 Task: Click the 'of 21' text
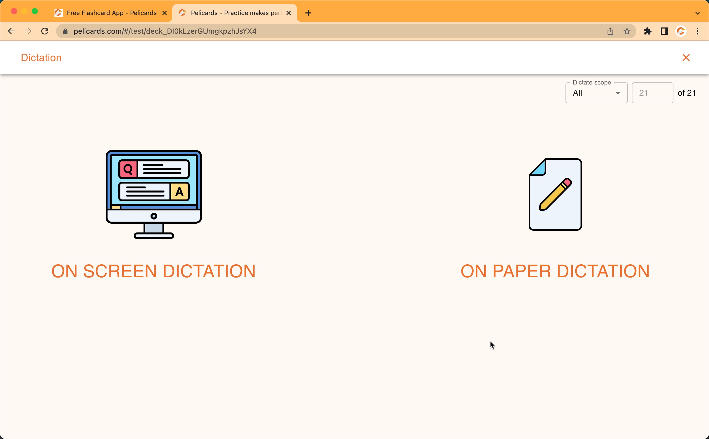pos(686,93)
